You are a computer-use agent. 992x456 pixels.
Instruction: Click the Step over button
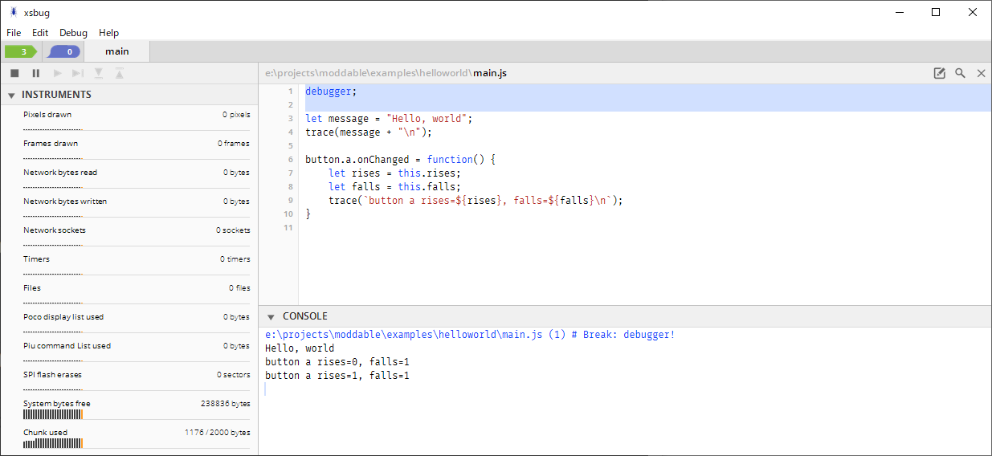point(78,73)
